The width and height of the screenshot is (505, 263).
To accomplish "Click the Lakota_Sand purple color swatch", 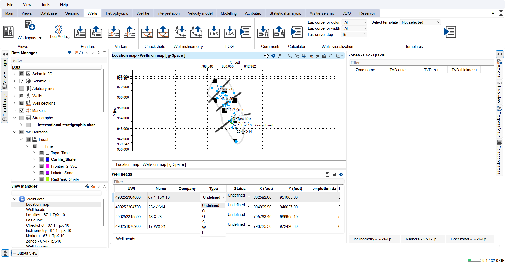I will (47, 173).
